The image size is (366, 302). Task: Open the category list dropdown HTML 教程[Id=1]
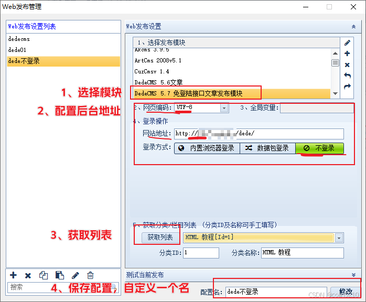(339, 238)
